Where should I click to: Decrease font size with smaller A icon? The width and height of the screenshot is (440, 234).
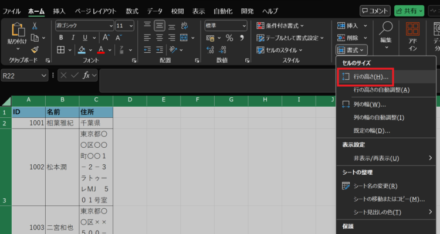[118, 38]
